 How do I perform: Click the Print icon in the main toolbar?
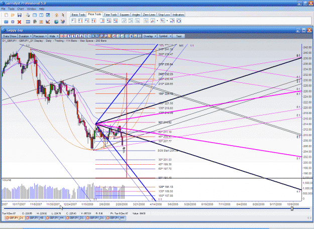(x=28, y=15)
